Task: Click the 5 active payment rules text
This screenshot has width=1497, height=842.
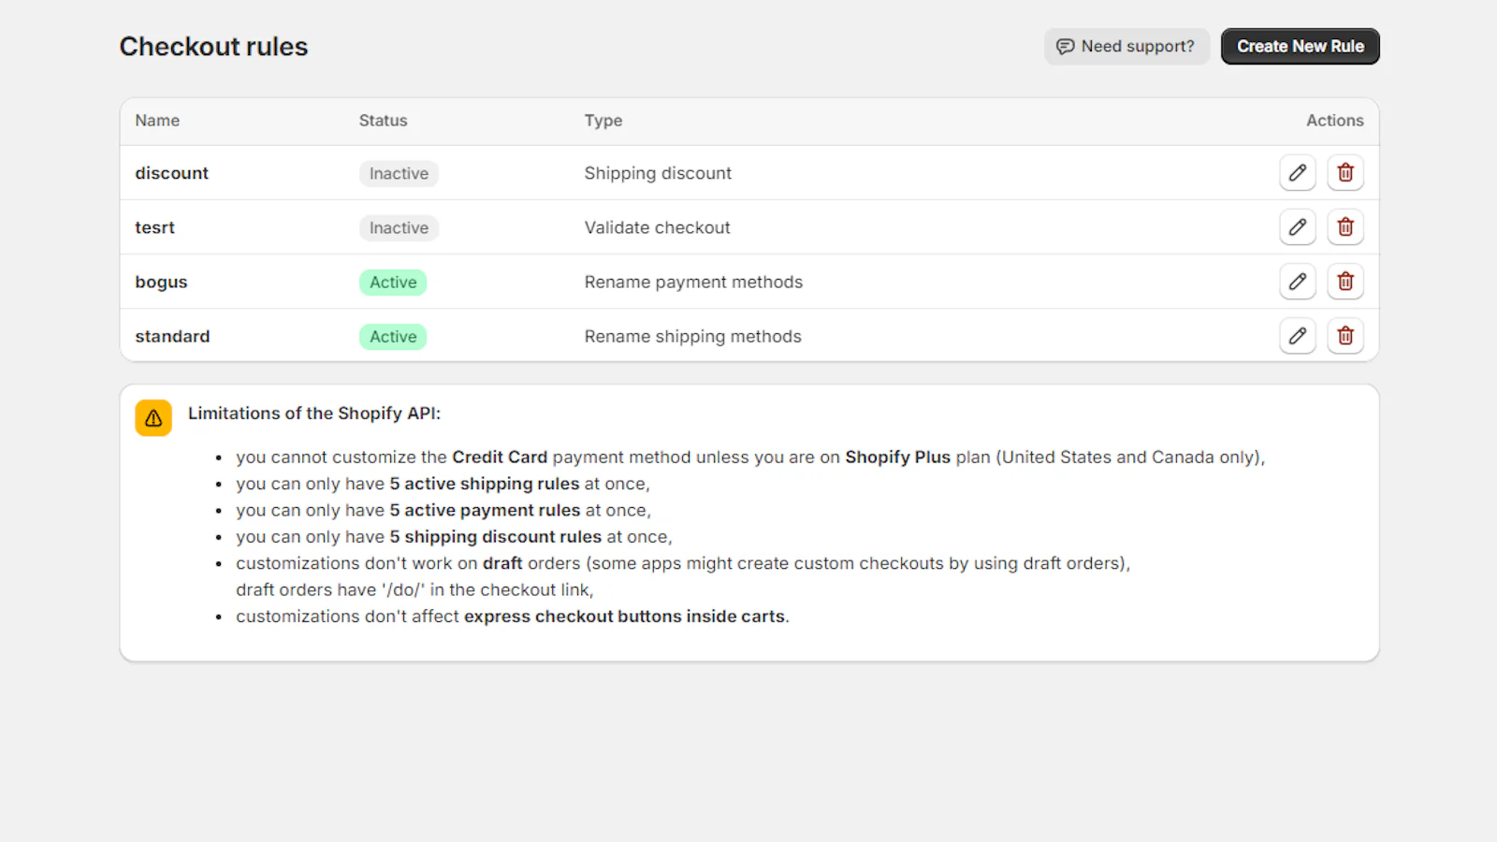Action: [x=485, y=510]
